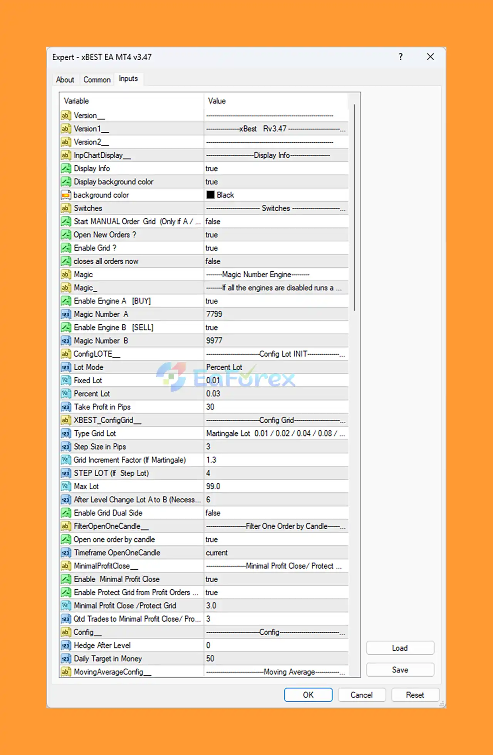493x755 pixels.
Task: Close the Expert dialog window
Action: (431, 57)
